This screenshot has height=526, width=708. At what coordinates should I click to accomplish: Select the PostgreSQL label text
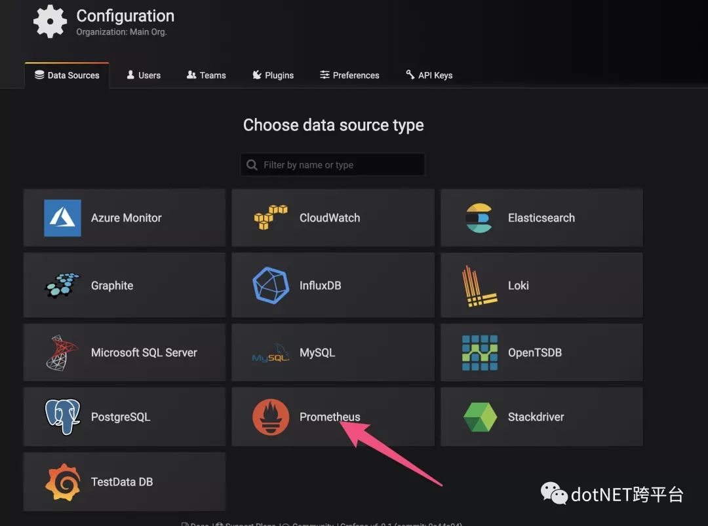121,417
